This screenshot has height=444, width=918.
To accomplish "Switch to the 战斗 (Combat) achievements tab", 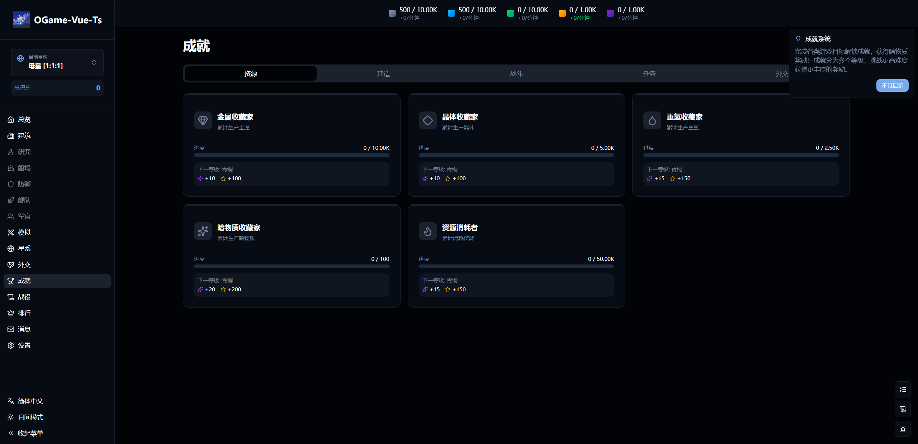I will click(x=516, y=73).
